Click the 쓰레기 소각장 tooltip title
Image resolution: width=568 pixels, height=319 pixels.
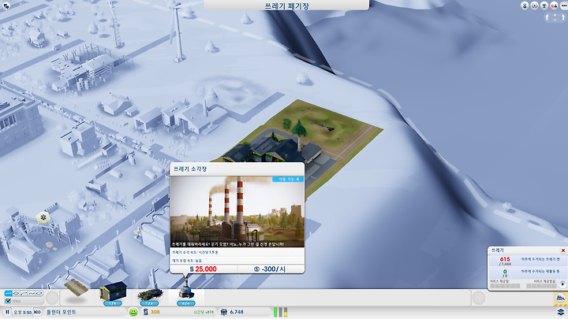point(190,169)
